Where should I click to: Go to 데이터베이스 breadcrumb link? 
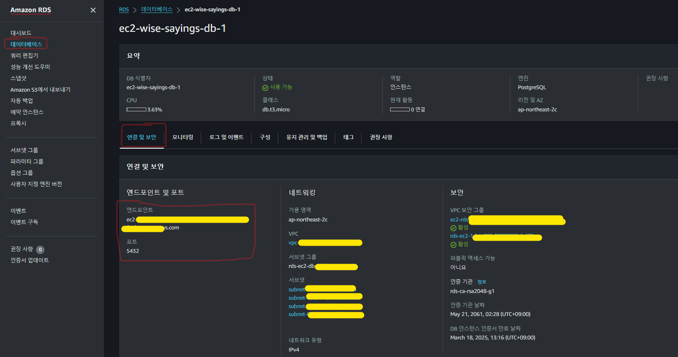point(157,9)
